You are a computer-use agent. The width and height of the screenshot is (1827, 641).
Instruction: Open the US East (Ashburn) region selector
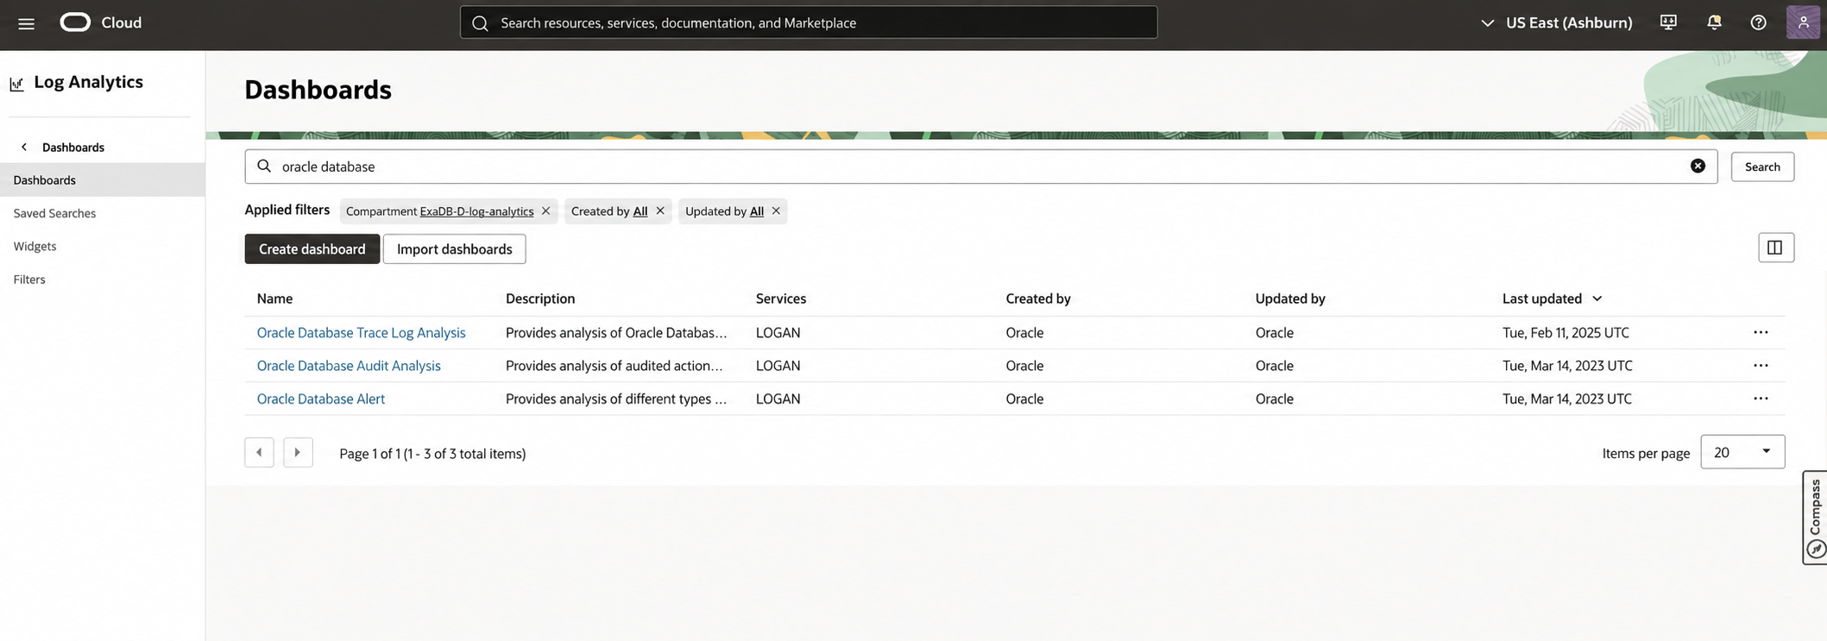pyautogui.click(x=1556, y=22)
